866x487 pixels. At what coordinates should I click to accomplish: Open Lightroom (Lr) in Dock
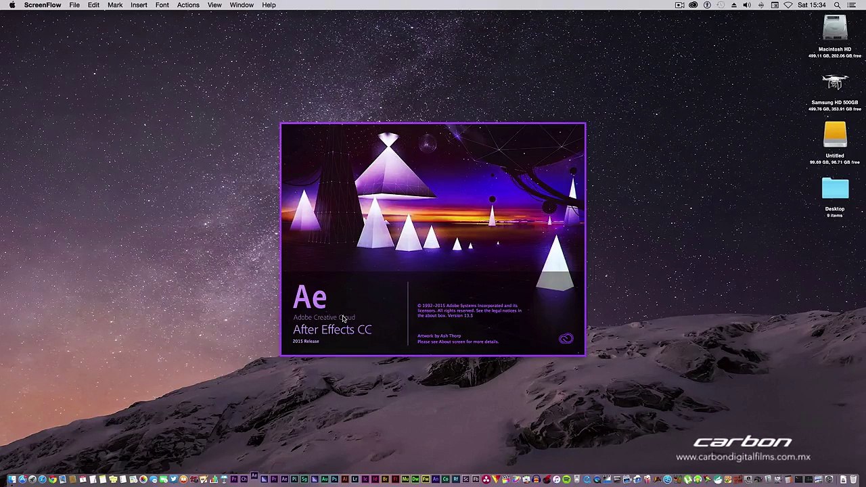(355, 480)
